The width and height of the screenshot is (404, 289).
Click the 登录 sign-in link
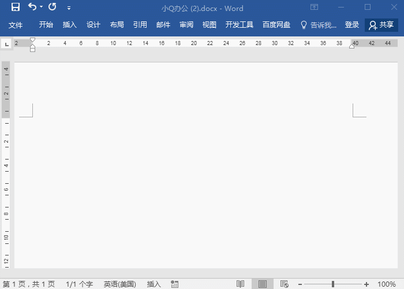coord(352,25)
